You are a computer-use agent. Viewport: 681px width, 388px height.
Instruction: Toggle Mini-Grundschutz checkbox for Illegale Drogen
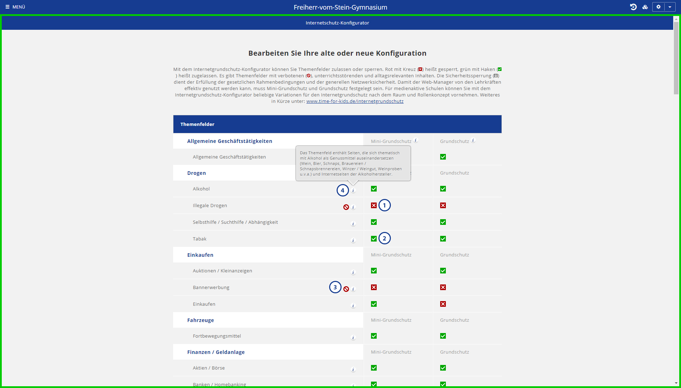pos(374,205)
